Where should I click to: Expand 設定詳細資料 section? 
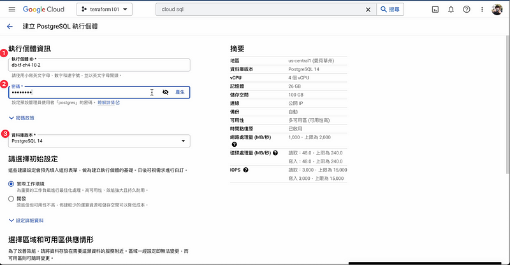point(26,221)
